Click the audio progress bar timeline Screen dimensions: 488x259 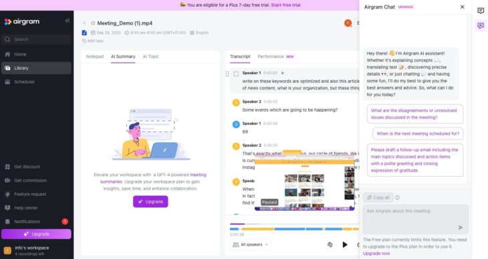tap(294, 224)
